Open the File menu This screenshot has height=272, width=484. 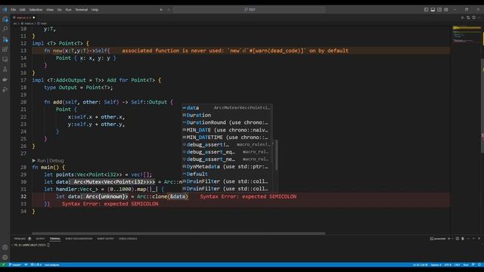tap(14, 10)
